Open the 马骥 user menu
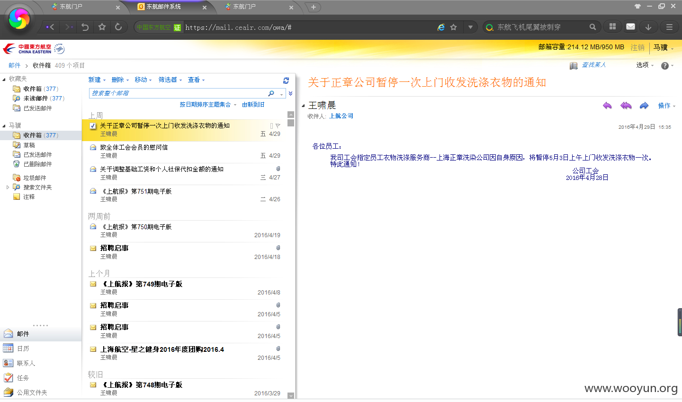Screen dimensions: 682x402 click(663, 47)
